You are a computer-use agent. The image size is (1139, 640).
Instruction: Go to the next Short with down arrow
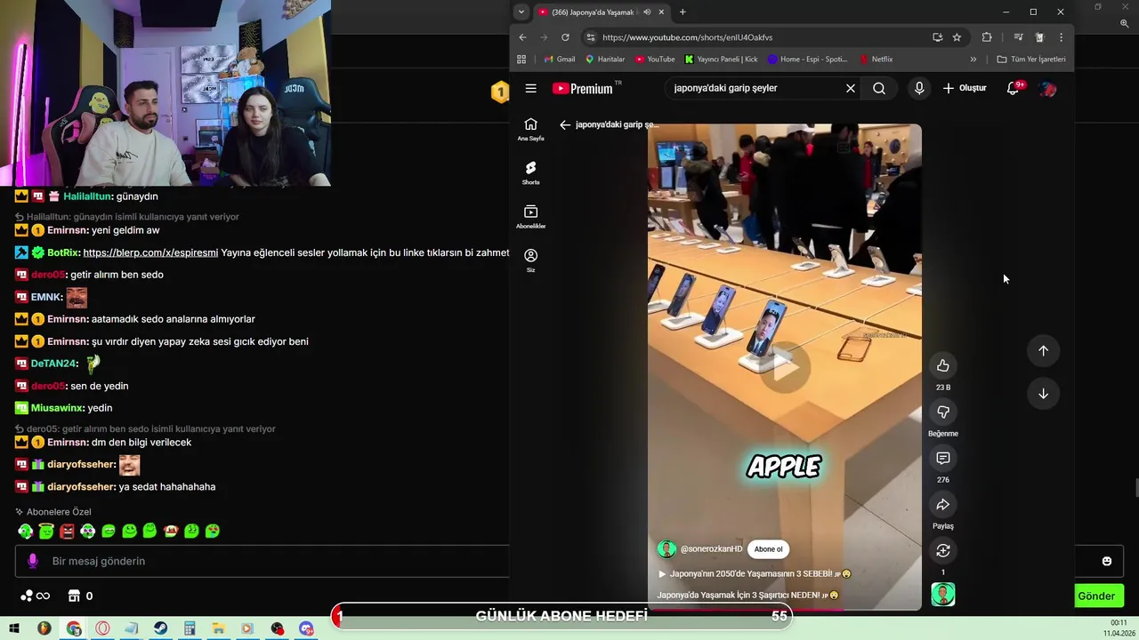pyautogui.click(x=1043, y=394)
